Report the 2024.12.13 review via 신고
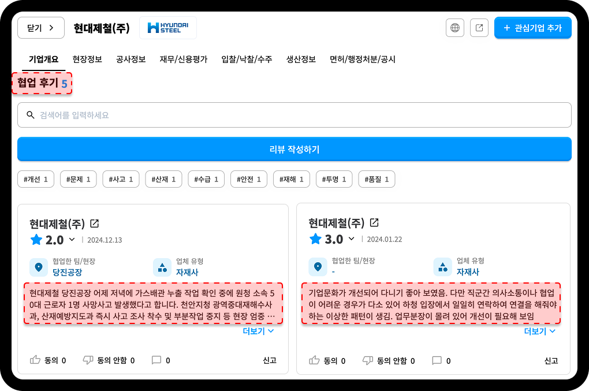This screenshot has width=589, height=391. point(270,360)
